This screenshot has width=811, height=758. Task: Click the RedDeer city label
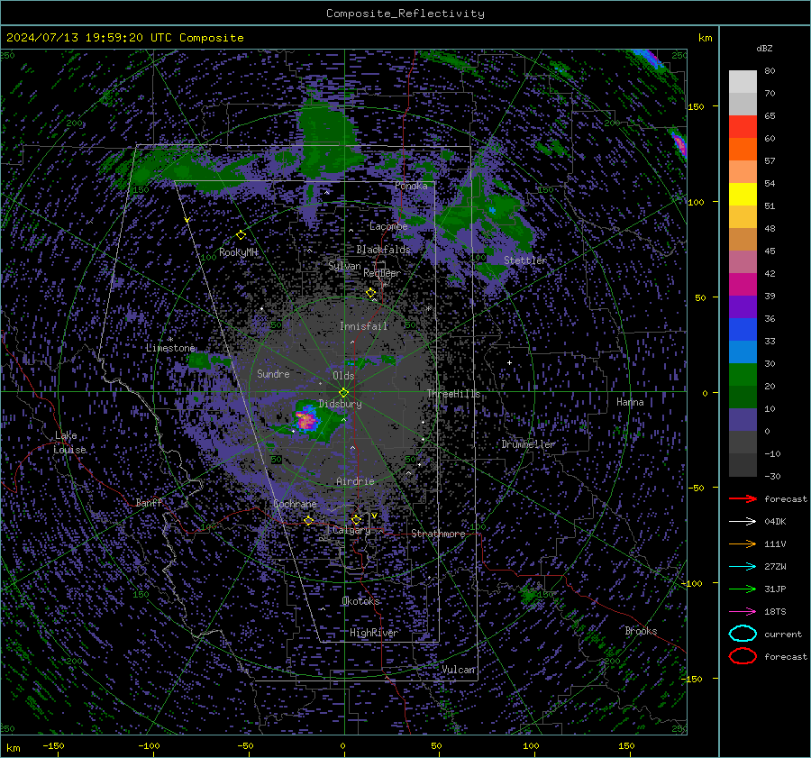382,273
